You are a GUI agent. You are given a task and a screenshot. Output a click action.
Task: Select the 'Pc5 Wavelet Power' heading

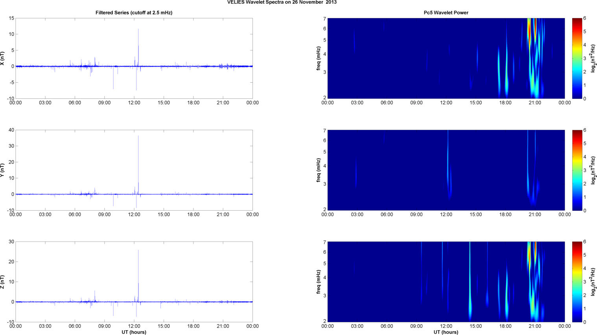446,13
